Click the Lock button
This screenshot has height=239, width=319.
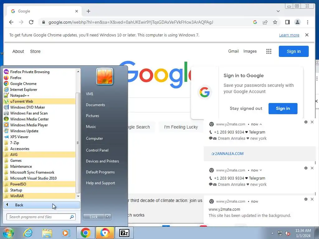(x=93, y=217)
